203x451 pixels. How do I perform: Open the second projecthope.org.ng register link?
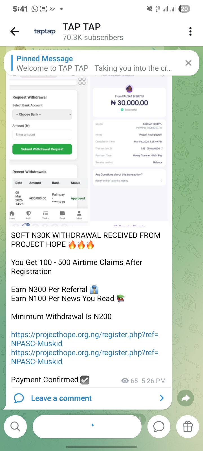click(85, 357)
